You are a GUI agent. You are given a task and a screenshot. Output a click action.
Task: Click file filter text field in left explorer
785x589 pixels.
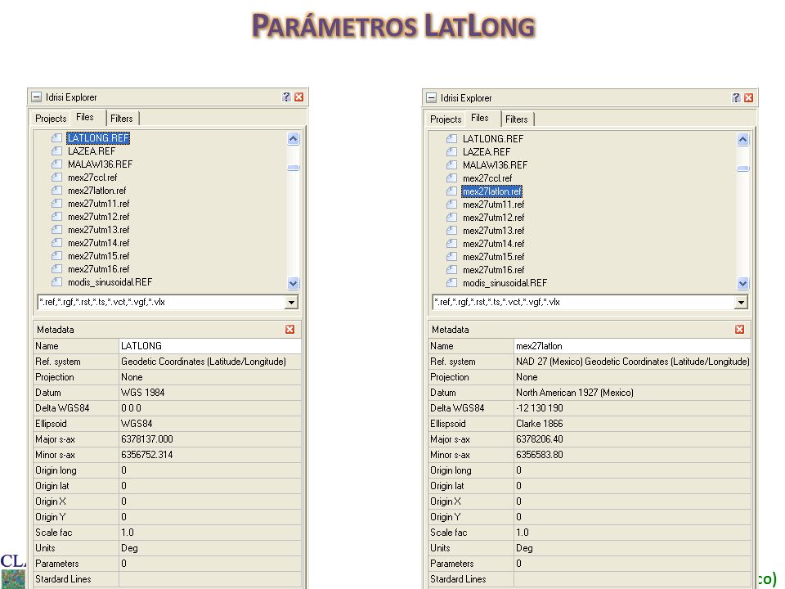pyautogui.click(x=161, y=302)
